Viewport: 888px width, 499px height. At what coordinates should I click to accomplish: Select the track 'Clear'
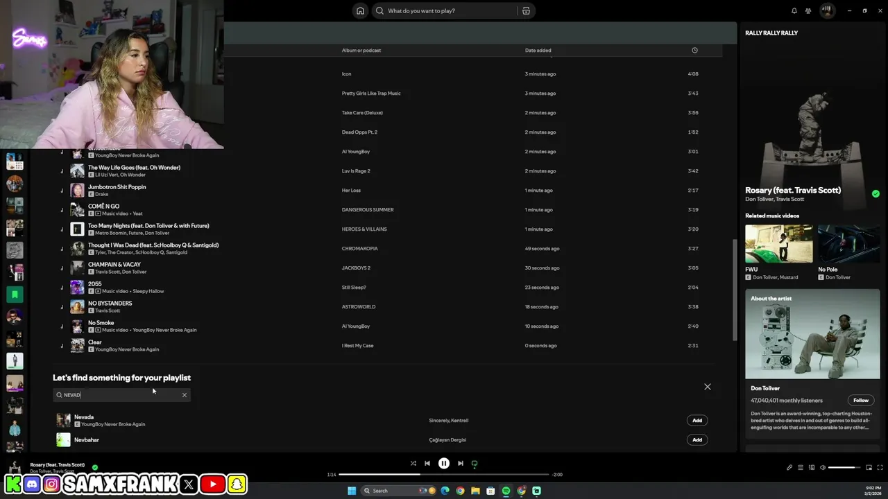pos(95,342)
